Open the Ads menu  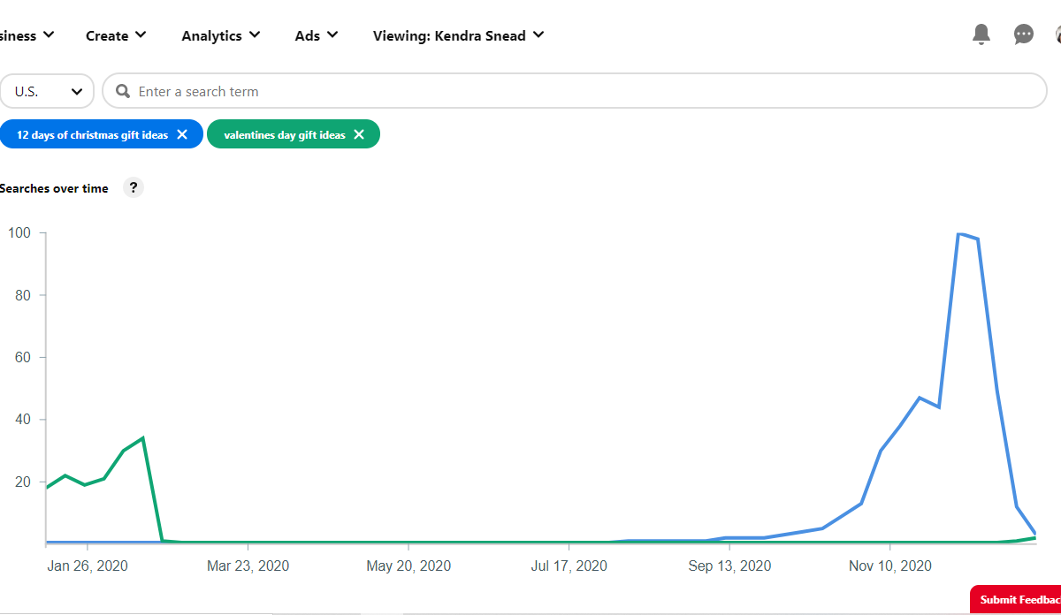tap(316, 35)
